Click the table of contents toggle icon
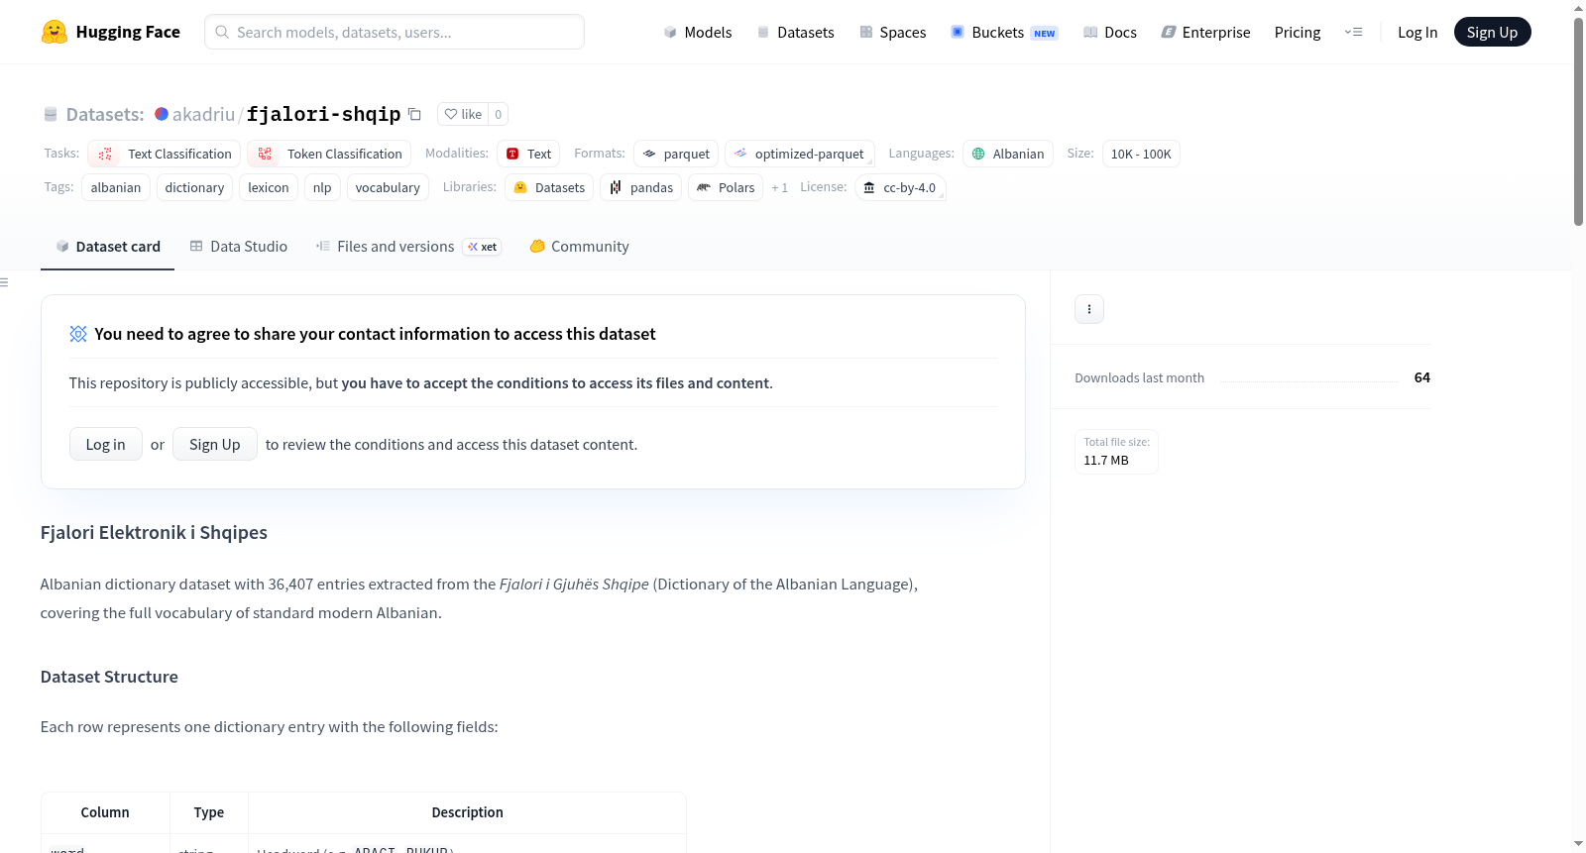Screen dimensions: 1586x853 [x=4, y=282]
